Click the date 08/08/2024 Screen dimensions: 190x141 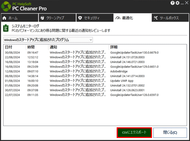tap(13, 76)
